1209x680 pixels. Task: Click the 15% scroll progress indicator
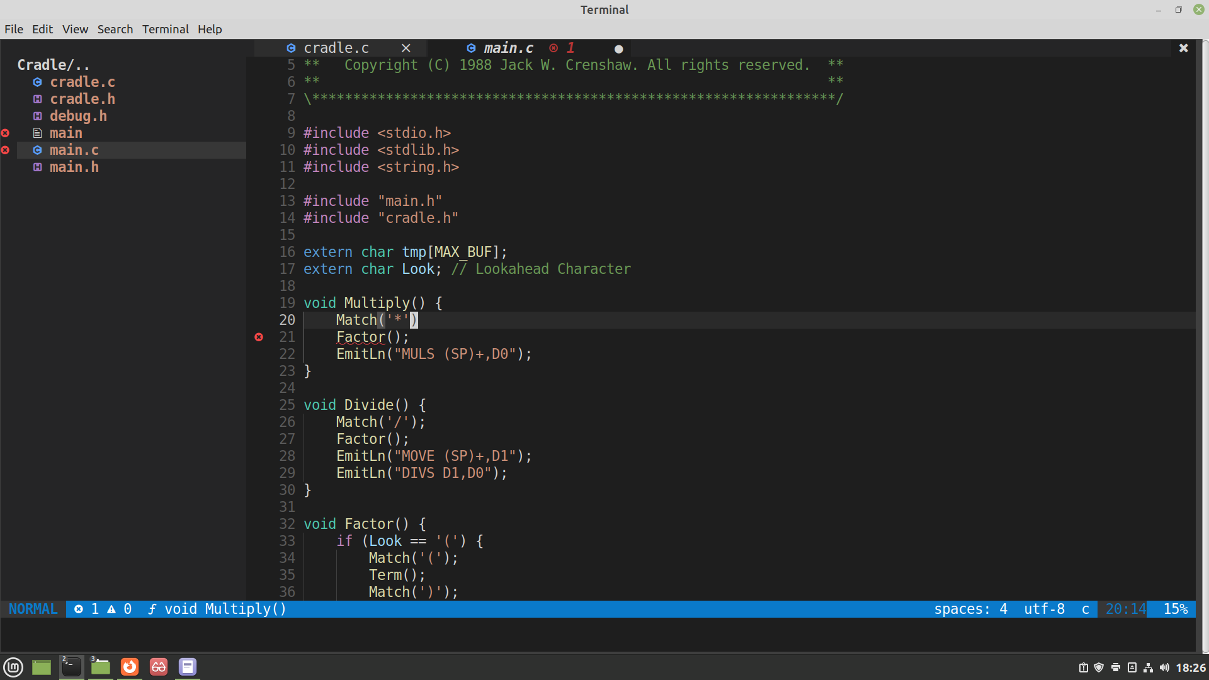tap(1175, 609)
